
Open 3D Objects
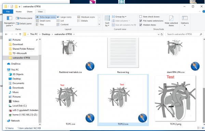(x=18, y=74)
